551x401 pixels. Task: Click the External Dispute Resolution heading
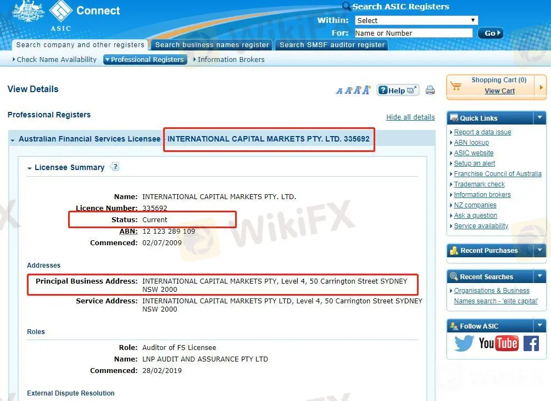[71, 393]
